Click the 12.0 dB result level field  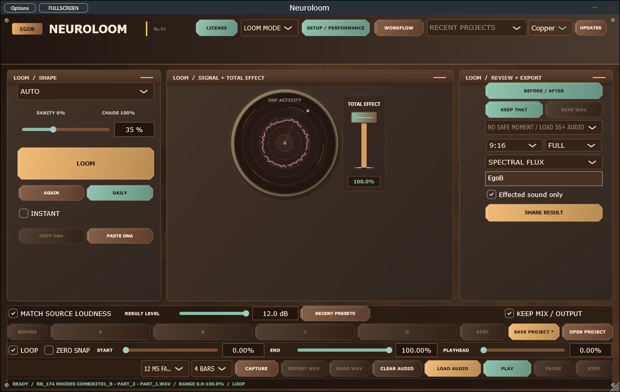pyautogui.click(x=275, y=313)
